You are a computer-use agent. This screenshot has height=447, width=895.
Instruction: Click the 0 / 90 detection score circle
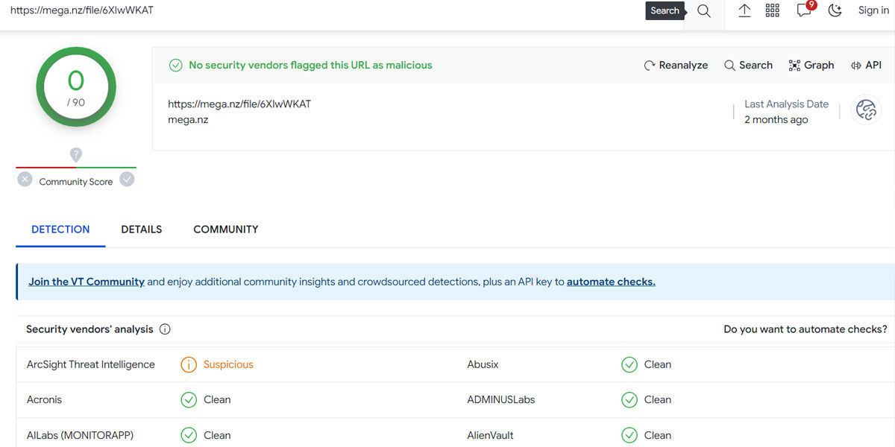tap(76, 87)
